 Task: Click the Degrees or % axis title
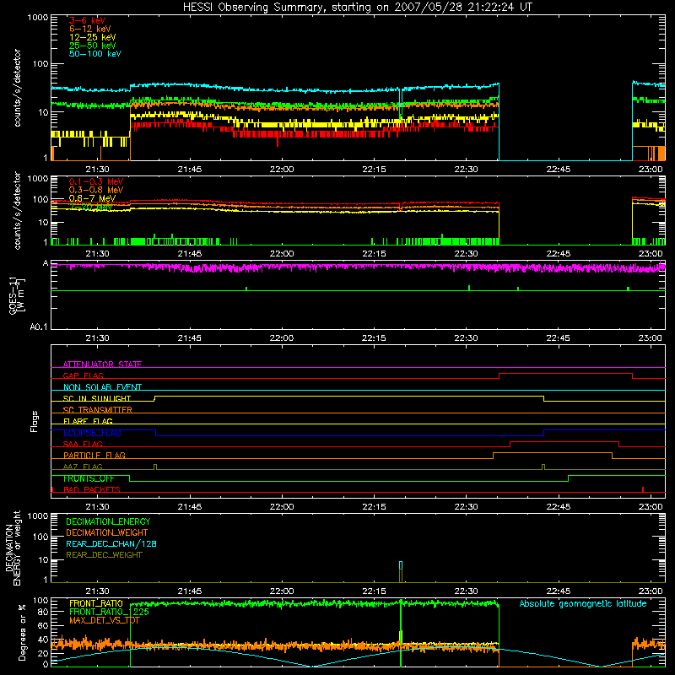click(x=22, y=632)
